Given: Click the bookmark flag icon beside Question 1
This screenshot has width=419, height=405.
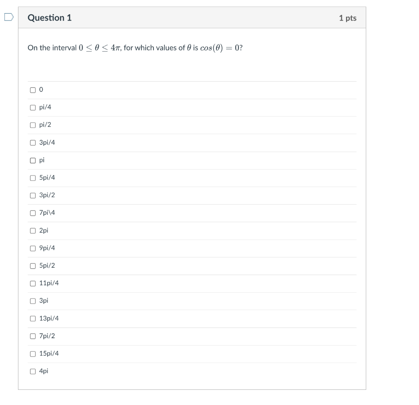Looking at the screenshot, I should coord(7,16).
